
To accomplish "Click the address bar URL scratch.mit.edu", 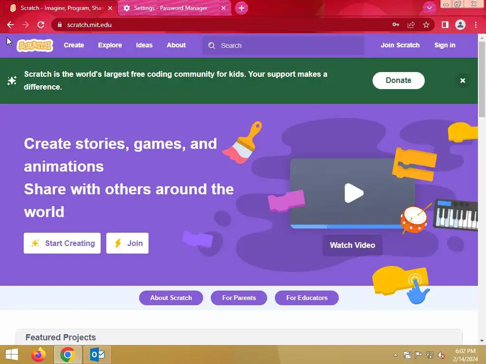I will tap(89, 25).
